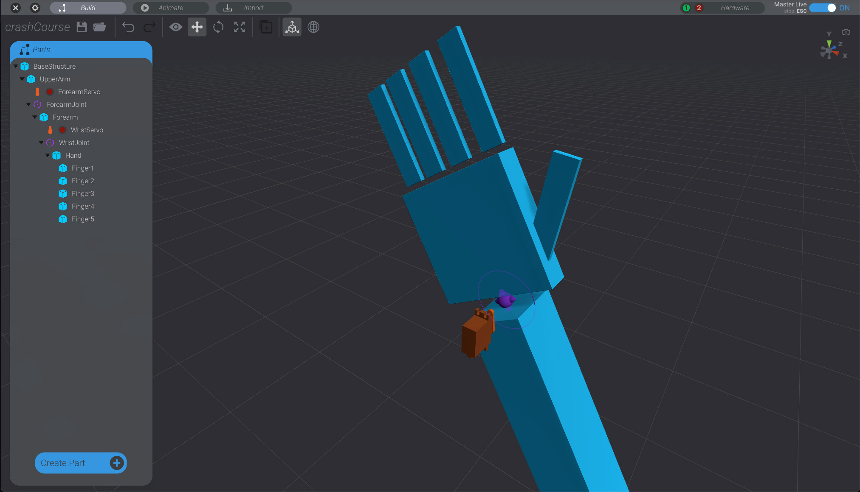The height and width of the screenshot is (492, 860).
Task: Switch to global/world orientation mode
Action: tap(313, 27)
